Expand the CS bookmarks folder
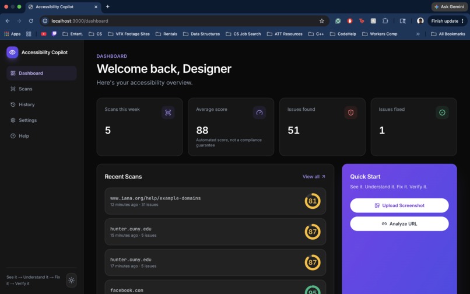 point(95,34)
